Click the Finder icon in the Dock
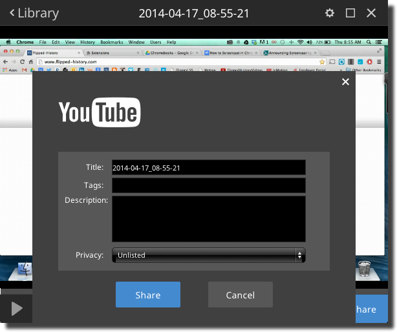This screenshot has height=332, width=397. click(x=25, y=269)
